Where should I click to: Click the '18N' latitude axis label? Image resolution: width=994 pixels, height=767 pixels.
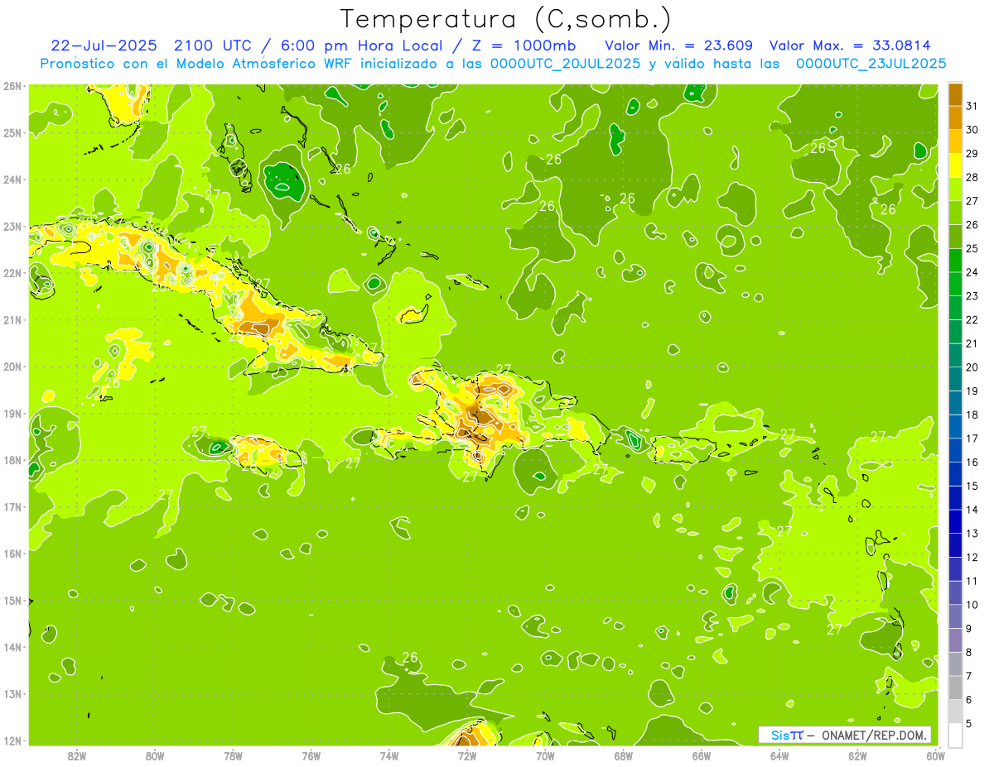click(12, 460)
